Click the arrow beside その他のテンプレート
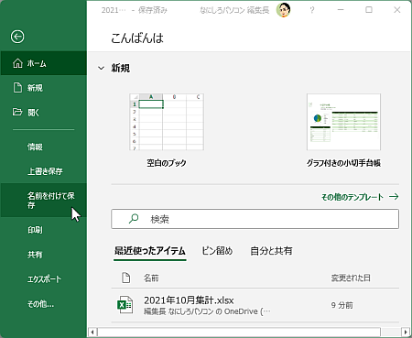 [394, 197]
